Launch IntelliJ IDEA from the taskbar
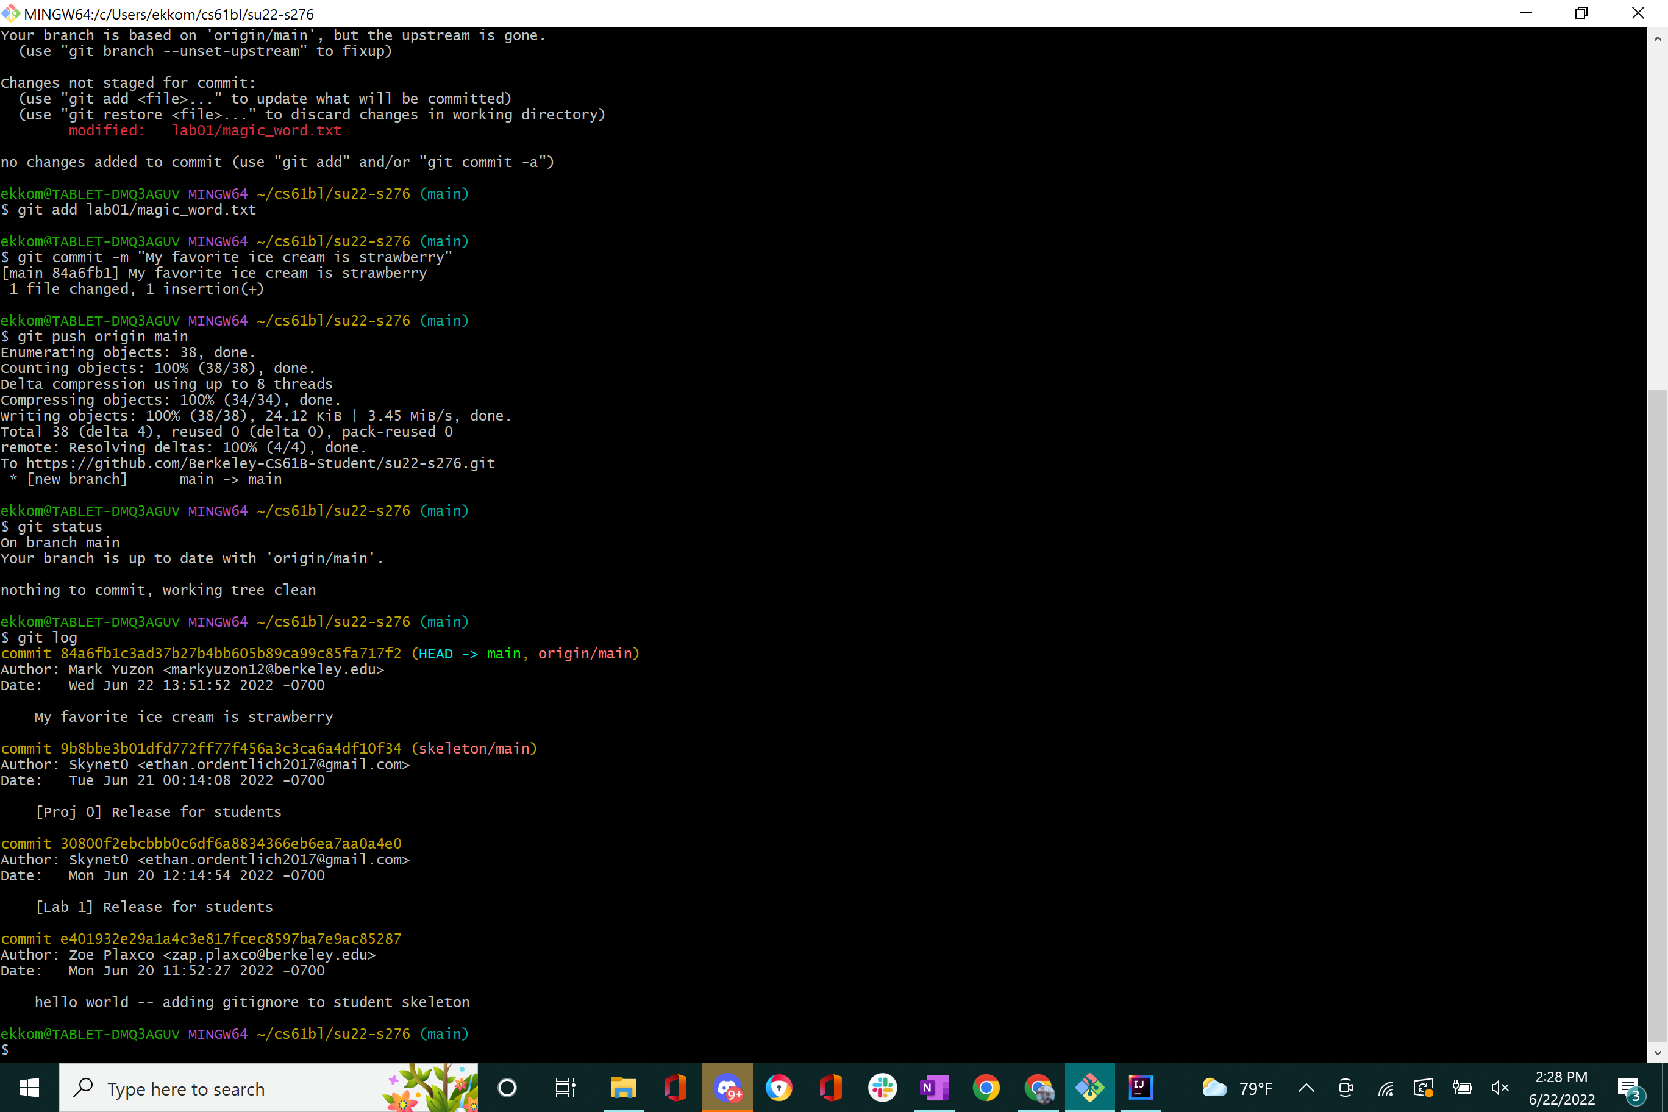Viewport: 1668px width, 1112px height. click(x=1141, y=1087)
